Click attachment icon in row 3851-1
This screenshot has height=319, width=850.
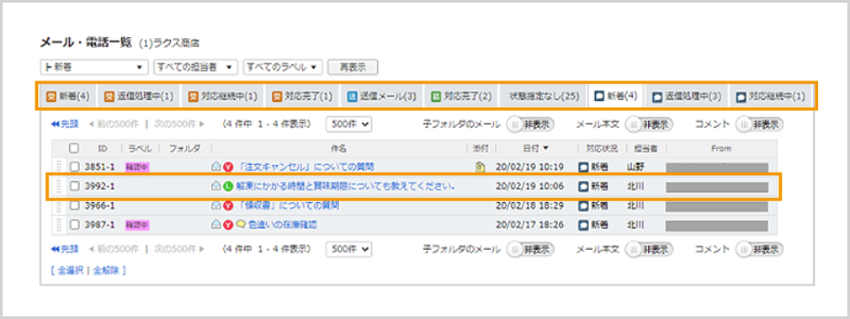coord(479,167)
